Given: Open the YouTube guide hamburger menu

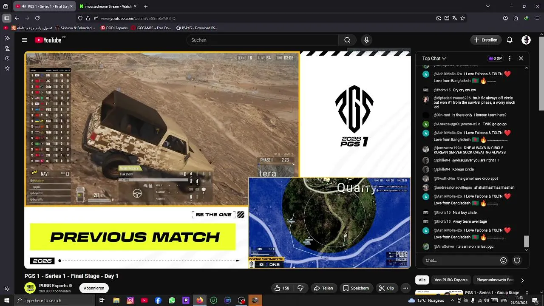Looking at the screenshot, I should tap(25, 40).
